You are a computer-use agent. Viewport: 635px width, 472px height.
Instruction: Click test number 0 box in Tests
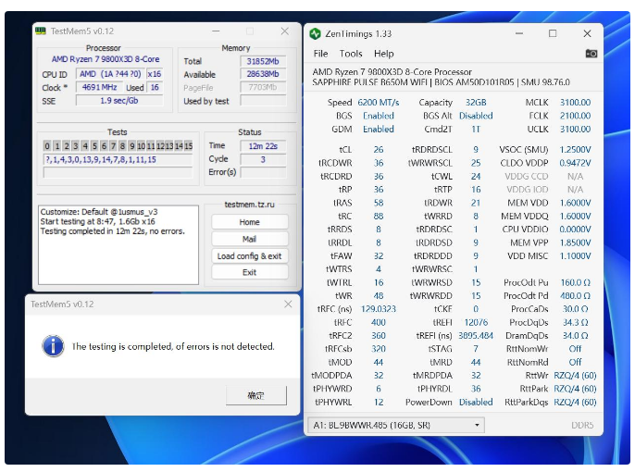tap(47, 145)
